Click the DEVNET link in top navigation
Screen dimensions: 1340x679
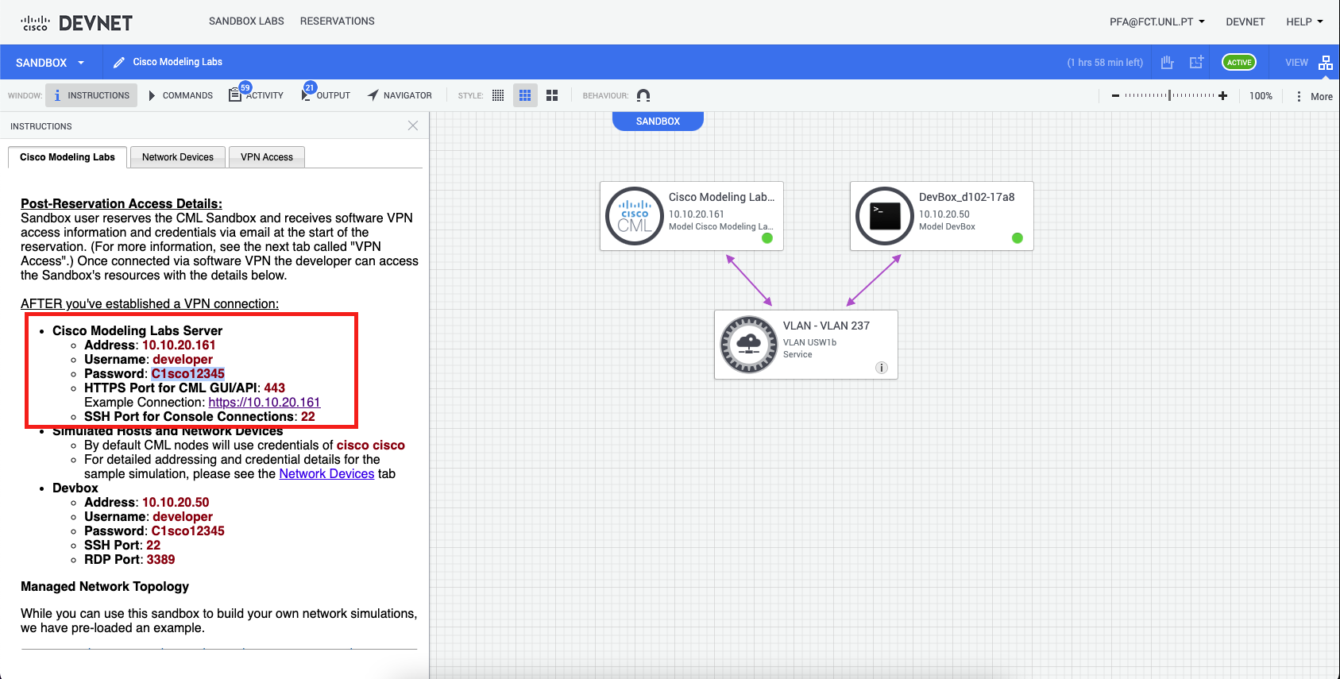pyautogui.click(x=1245, y=21)
